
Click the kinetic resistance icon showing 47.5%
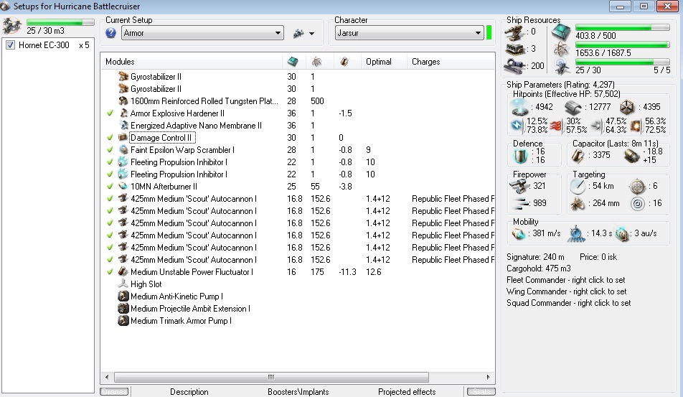tap(597, 126)
